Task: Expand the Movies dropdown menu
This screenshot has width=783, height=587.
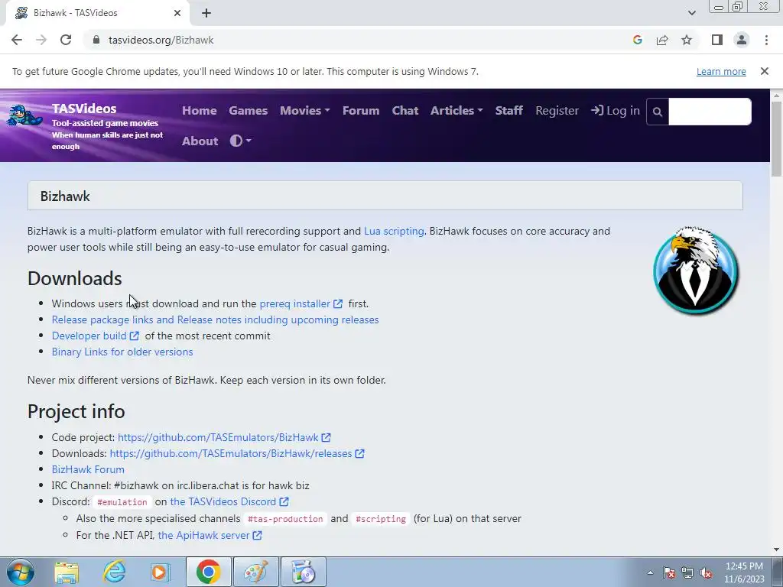Action: tap(304, 110)
